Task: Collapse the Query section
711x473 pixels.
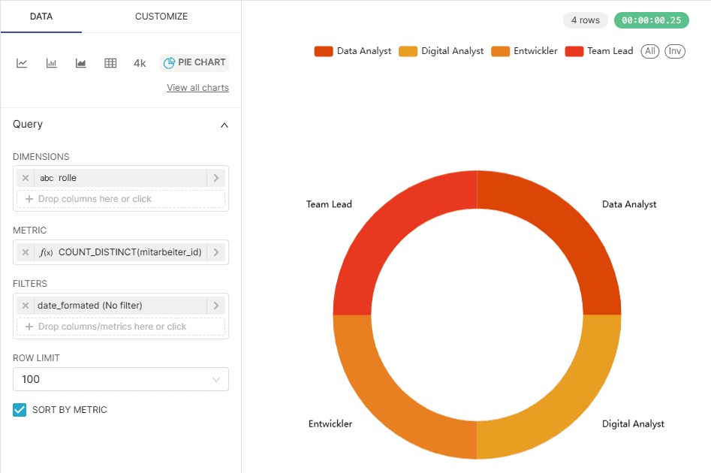Action: [224, 125]
